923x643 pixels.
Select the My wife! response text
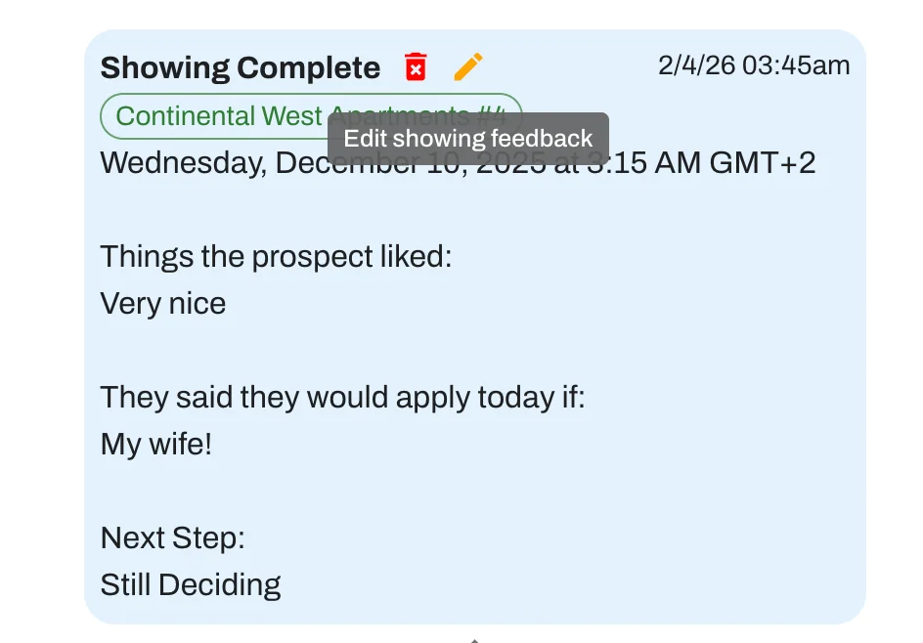pos(156,445)
